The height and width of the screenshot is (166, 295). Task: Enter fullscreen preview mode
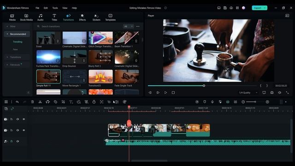[287, 93]
